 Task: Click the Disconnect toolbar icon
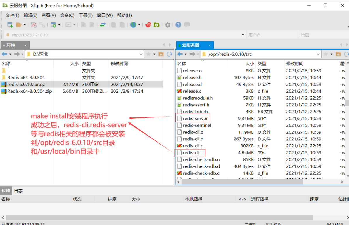coord(34,25)
